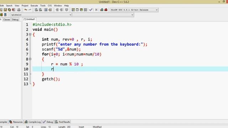Click the Rebuild All icon

(85, 10)
